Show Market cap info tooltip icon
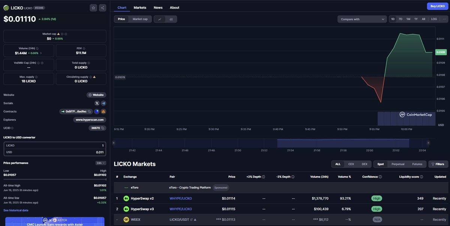The image size is (450, 226). [x=62, y=34]
